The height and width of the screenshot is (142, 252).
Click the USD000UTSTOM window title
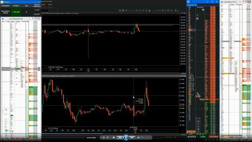point(231,2)
